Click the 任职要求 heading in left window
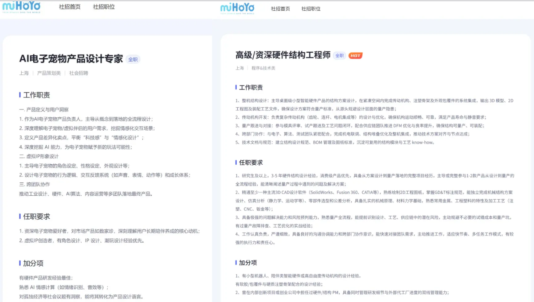534x302 pixels. click(x=36, y=217)
